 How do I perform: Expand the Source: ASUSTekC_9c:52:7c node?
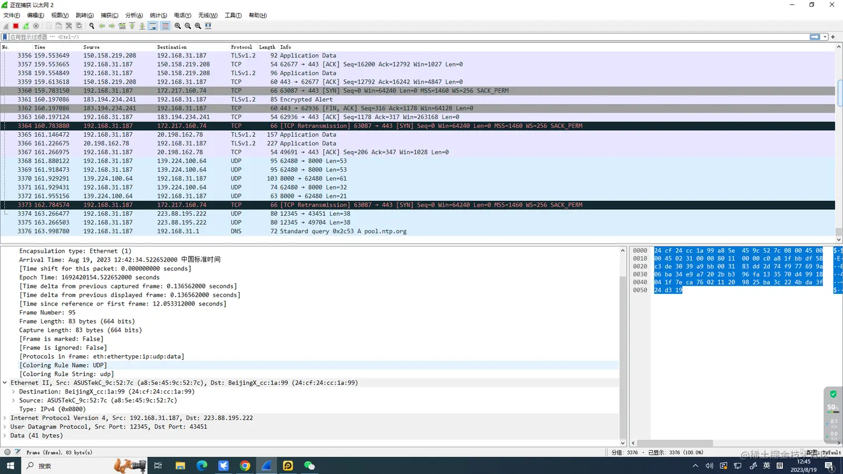tap(13, 400)
